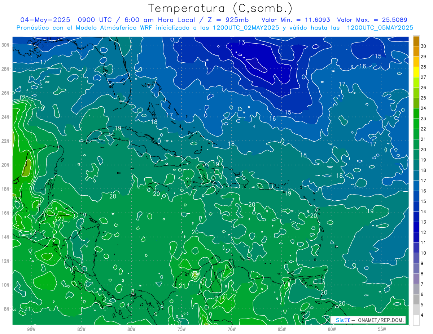Pick the colorbar segment between 29 and 30
Viewport: 433px width, 334px height.
[416, 51]
